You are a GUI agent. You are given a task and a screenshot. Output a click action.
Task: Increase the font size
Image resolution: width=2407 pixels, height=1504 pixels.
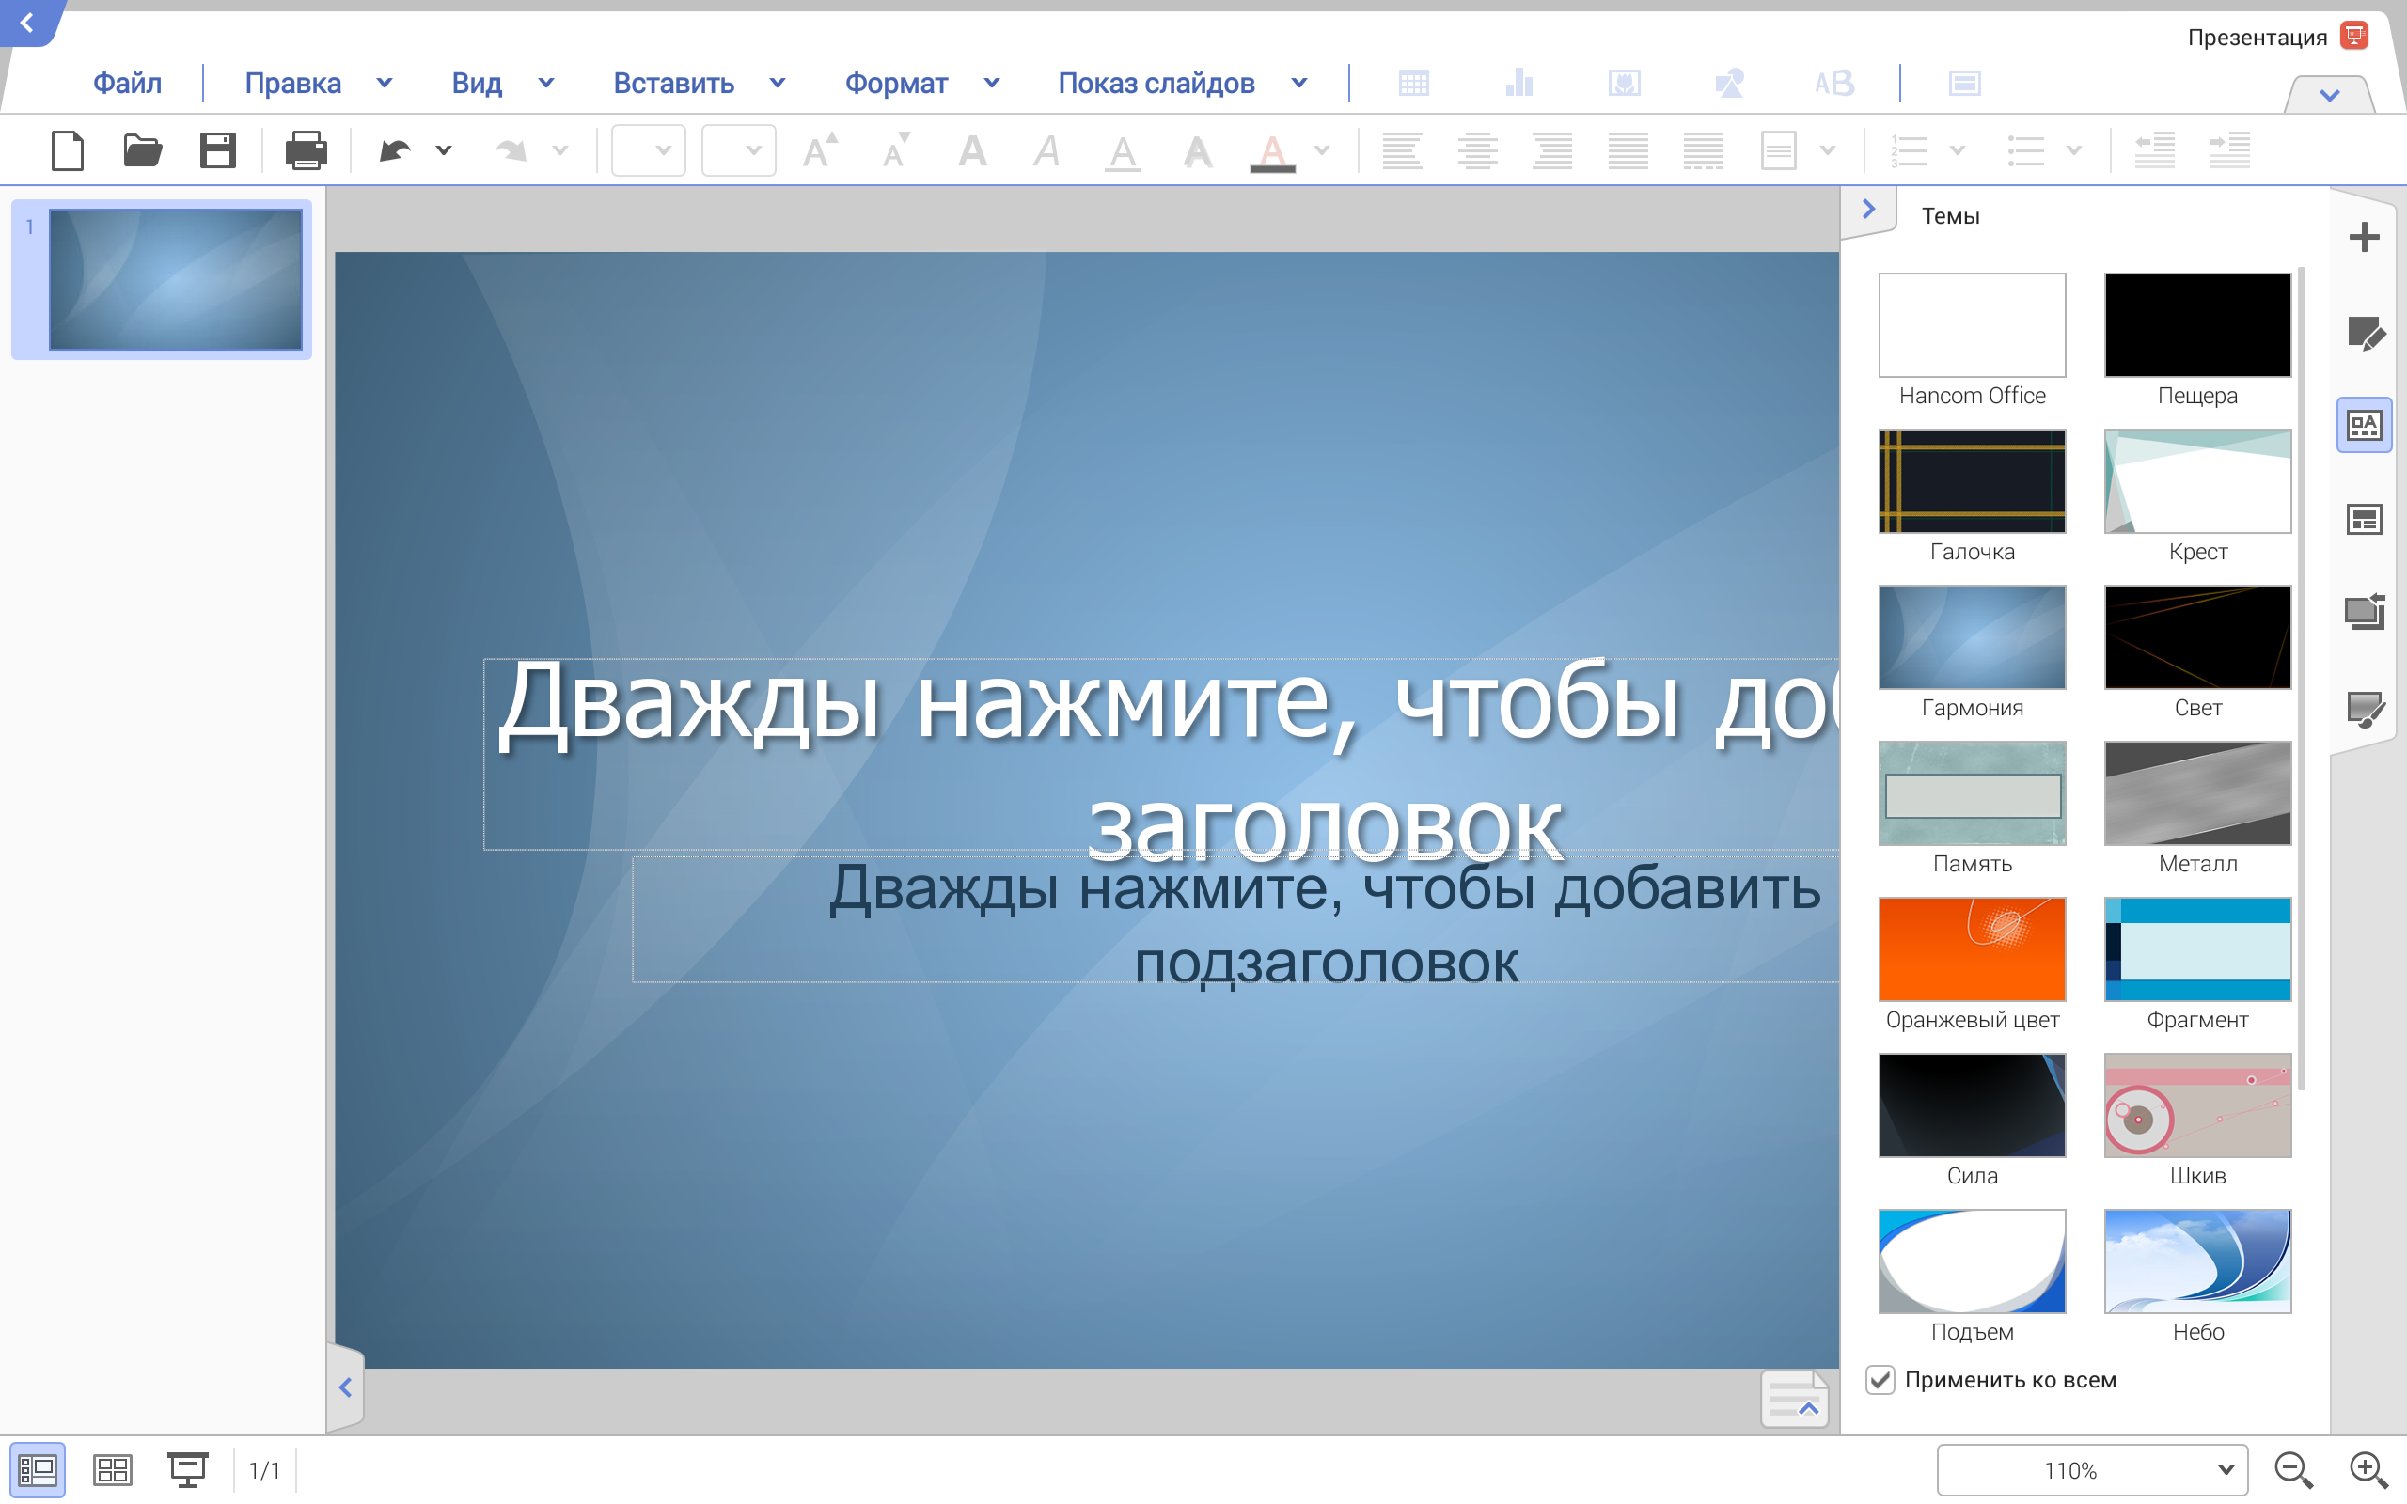[x=820, y=151]
